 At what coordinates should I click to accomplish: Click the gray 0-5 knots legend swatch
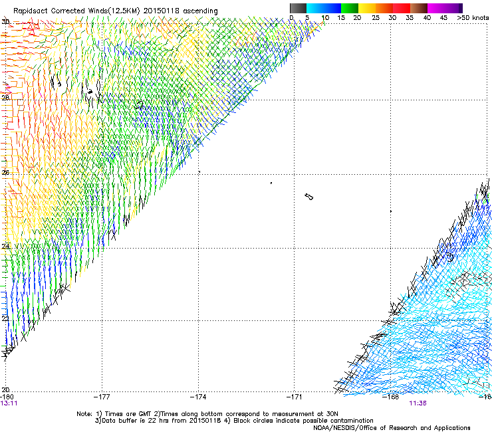click(298, 8)
